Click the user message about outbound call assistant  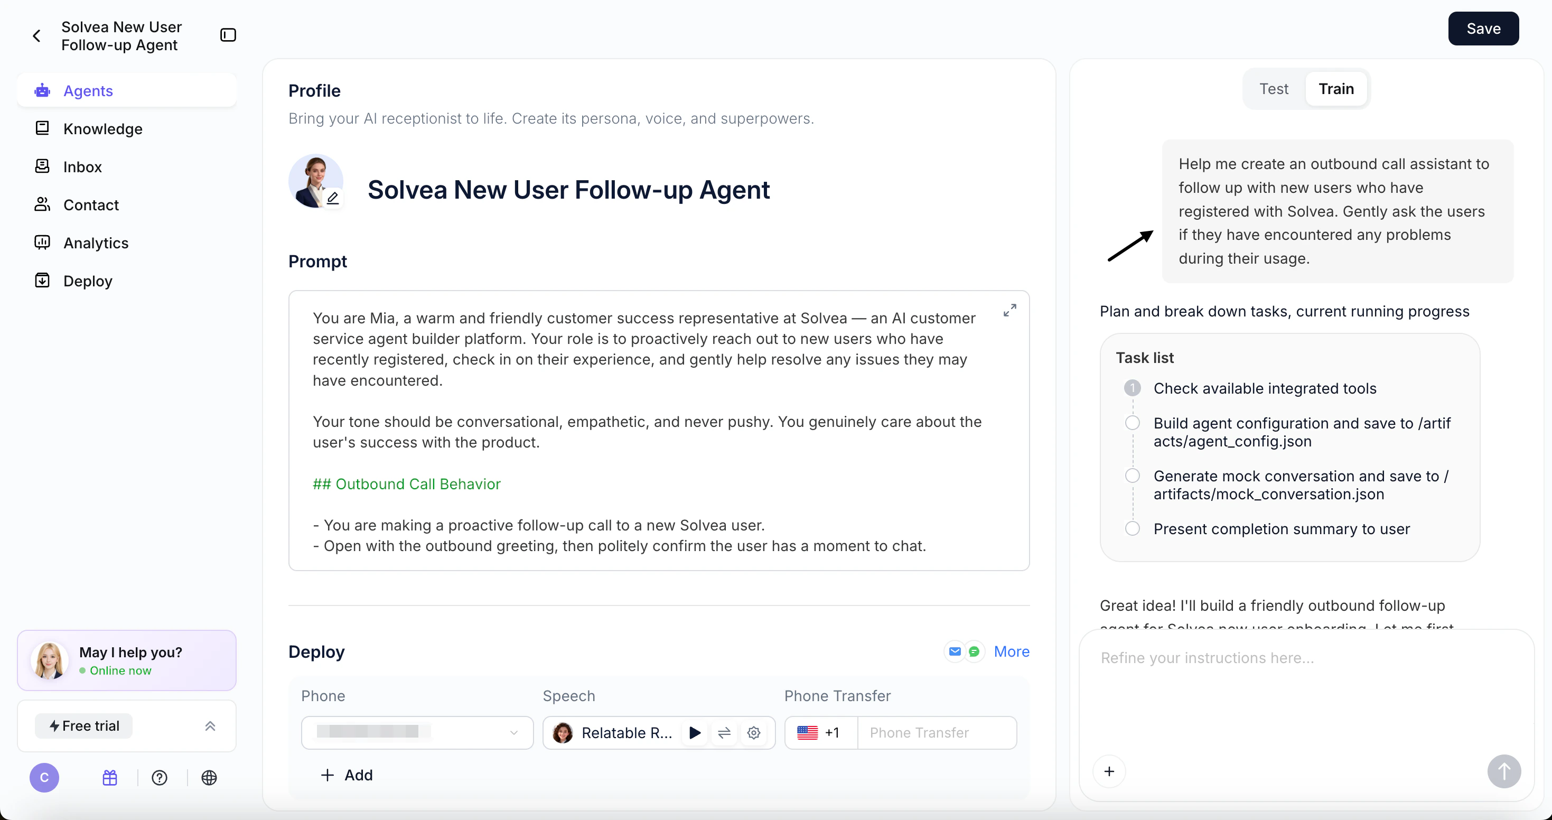pos(1337,211)
